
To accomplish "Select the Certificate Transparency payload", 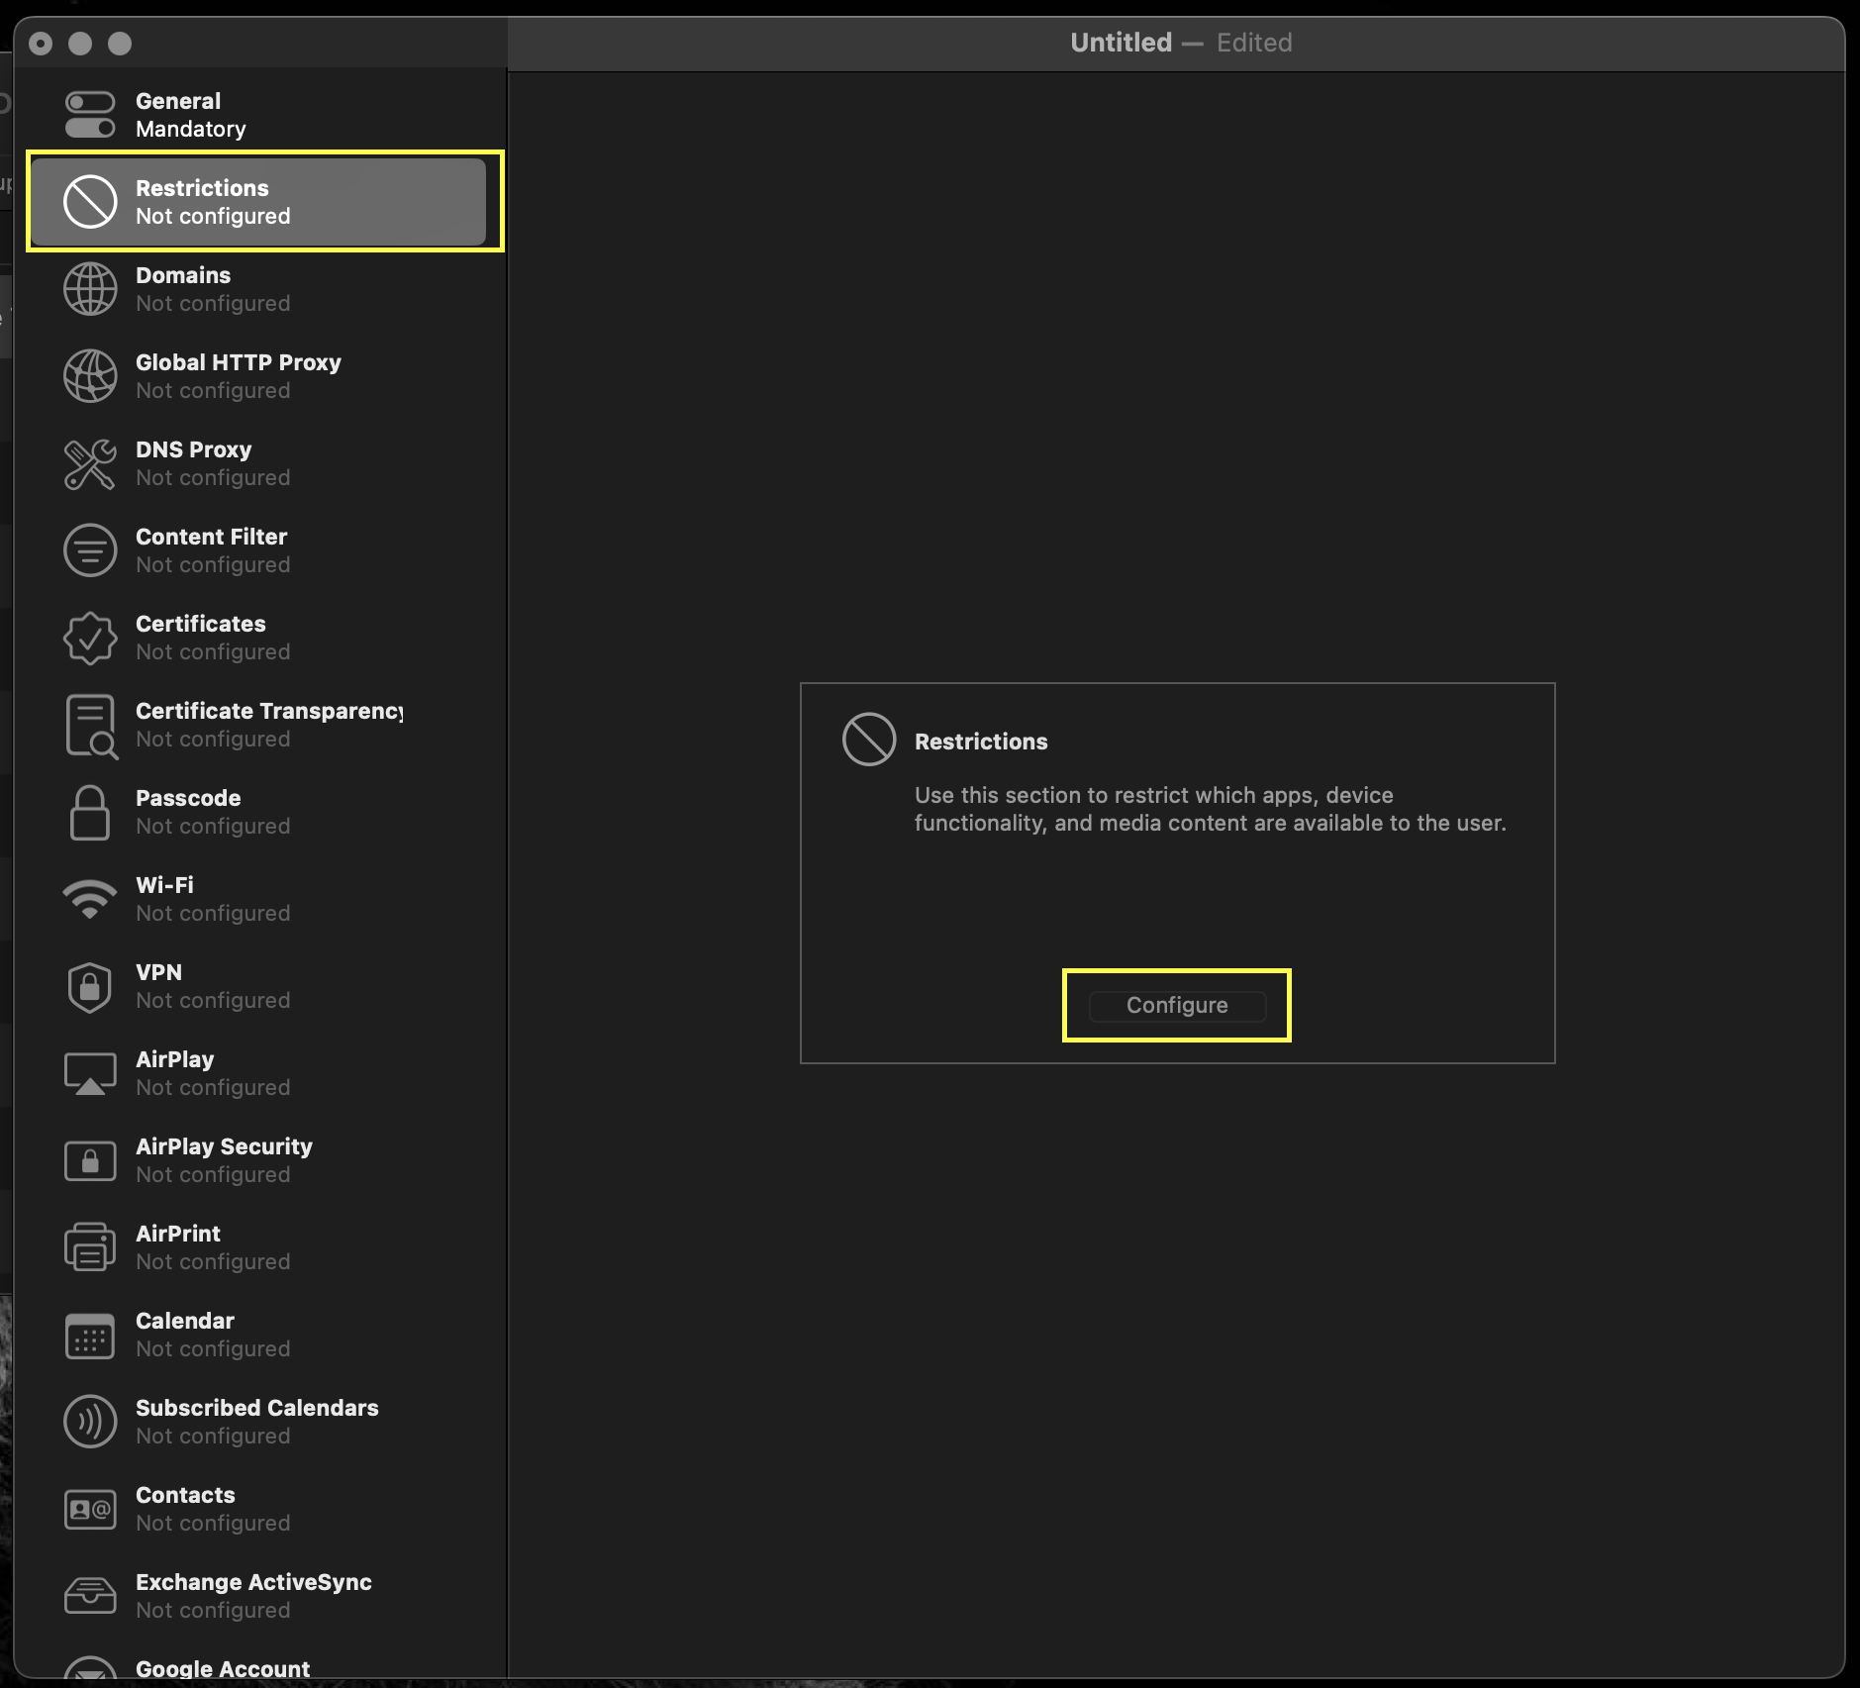I will point(247,724).
